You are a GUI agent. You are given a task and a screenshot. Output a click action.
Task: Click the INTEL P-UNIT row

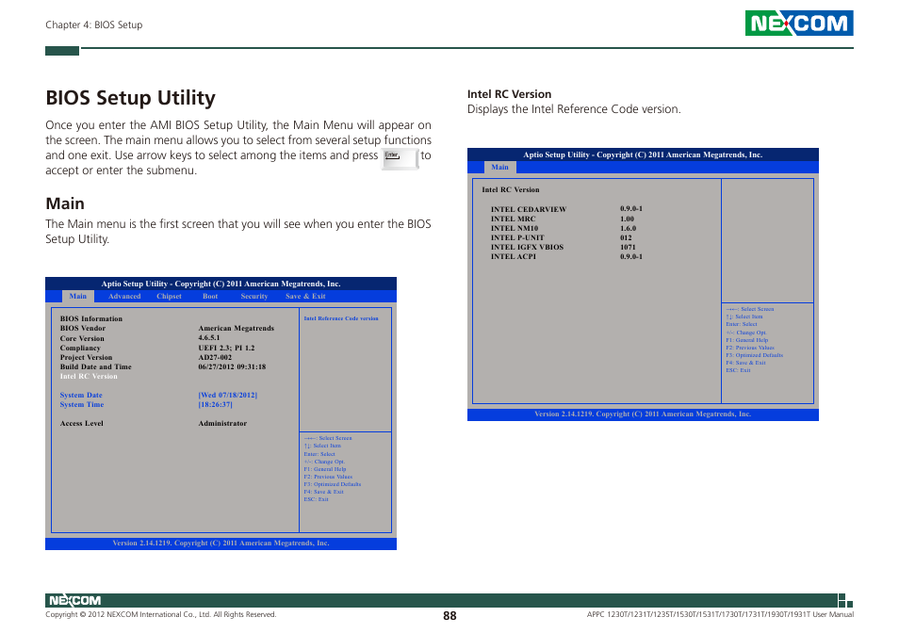562,237
